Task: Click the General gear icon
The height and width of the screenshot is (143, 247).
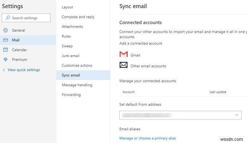Action: 5,30
